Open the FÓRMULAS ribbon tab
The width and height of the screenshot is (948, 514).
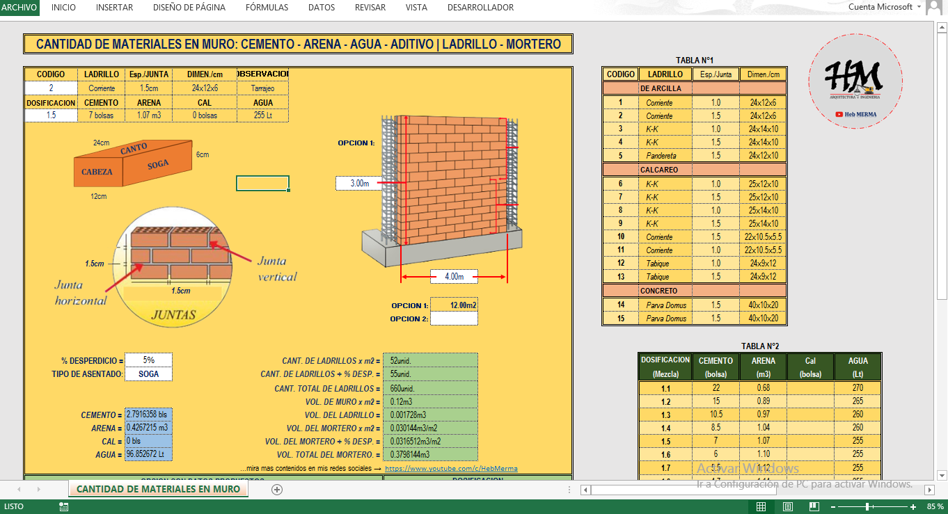267,8
